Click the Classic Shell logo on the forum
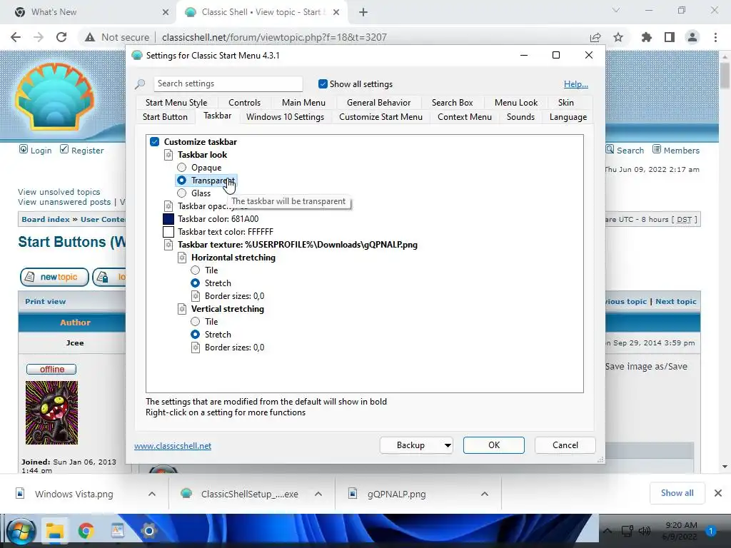 [54, 96]
